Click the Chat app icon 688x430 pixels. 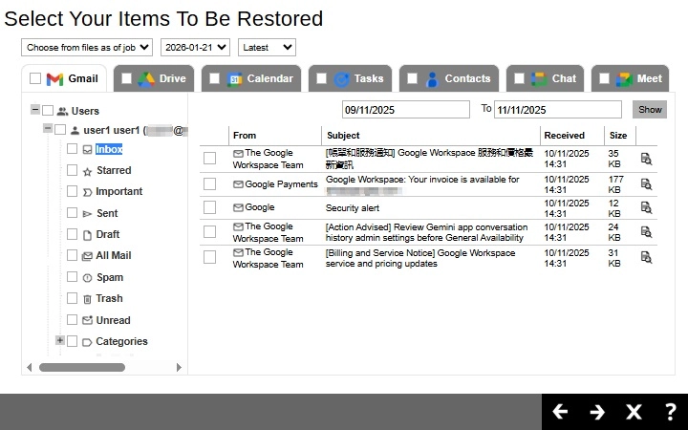point(538,79)
